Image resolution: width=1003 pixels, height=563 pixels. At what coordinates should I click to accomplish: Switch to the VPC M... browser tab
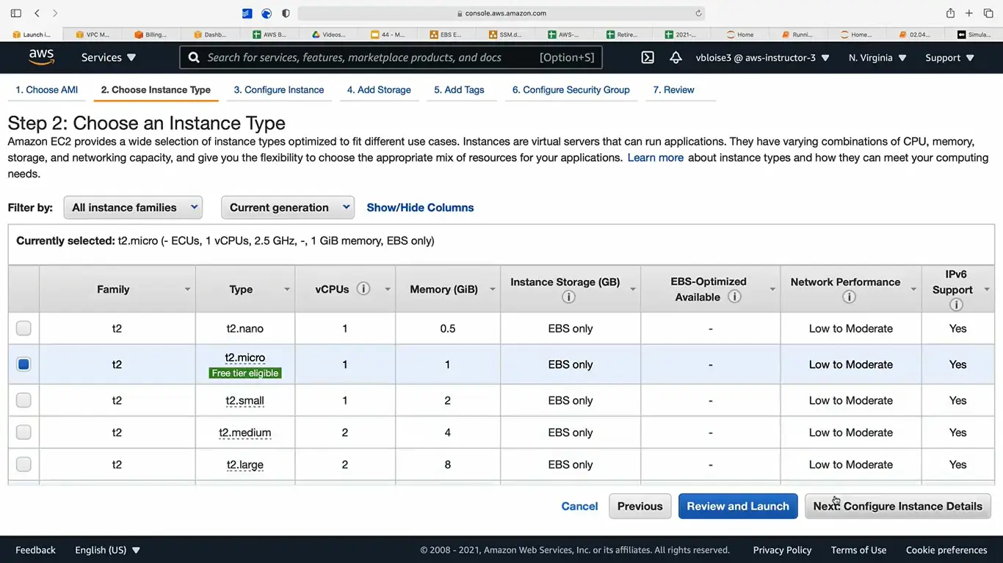pyautogui.click(x=92, y=34)
